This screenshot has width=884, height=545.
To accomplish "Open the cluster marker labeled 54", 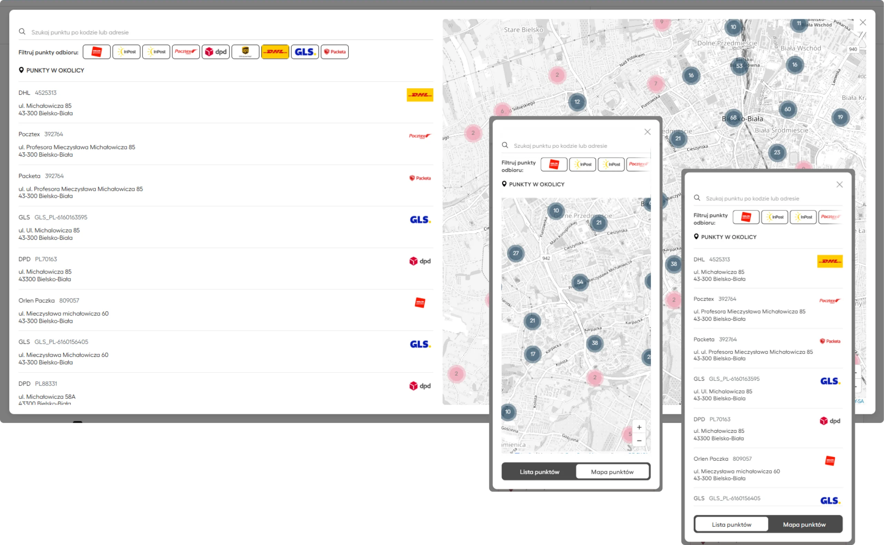I will (x=580, y=282).
